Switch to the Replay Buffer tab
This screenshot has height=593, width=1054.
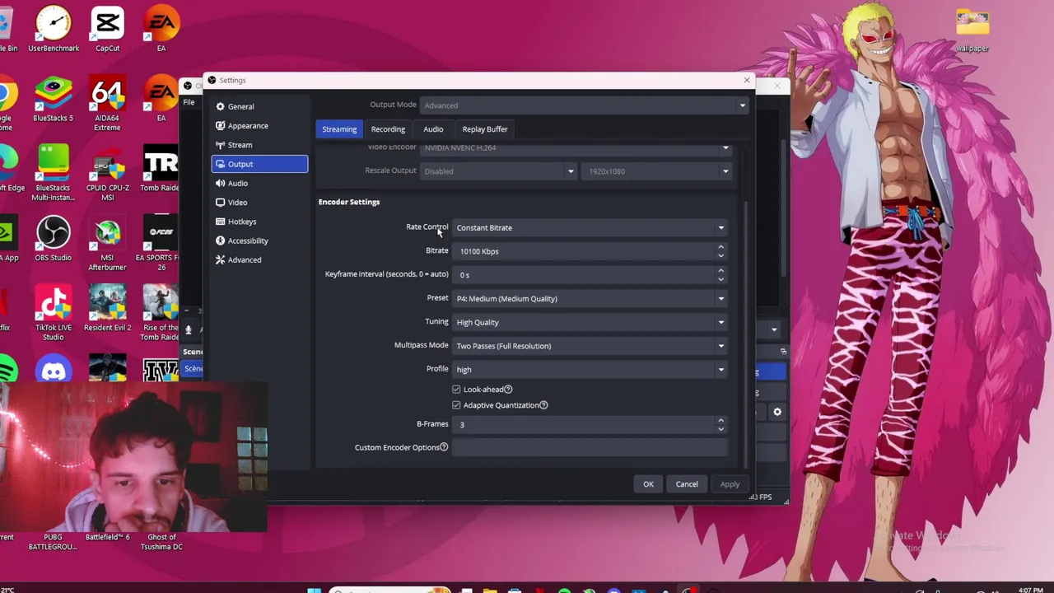tap(485, 129)
